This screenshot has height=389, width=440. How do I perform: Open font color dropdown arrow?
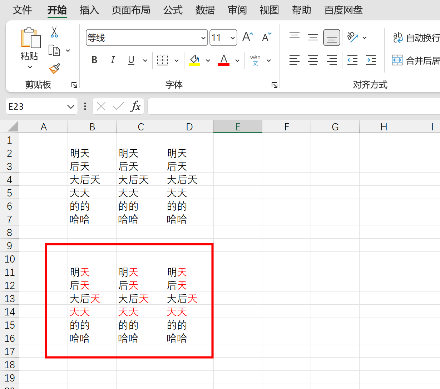tap(237, 60)
